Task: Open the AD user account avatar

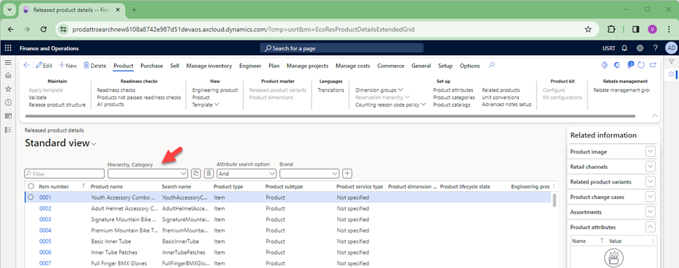Action: point(671,48)
